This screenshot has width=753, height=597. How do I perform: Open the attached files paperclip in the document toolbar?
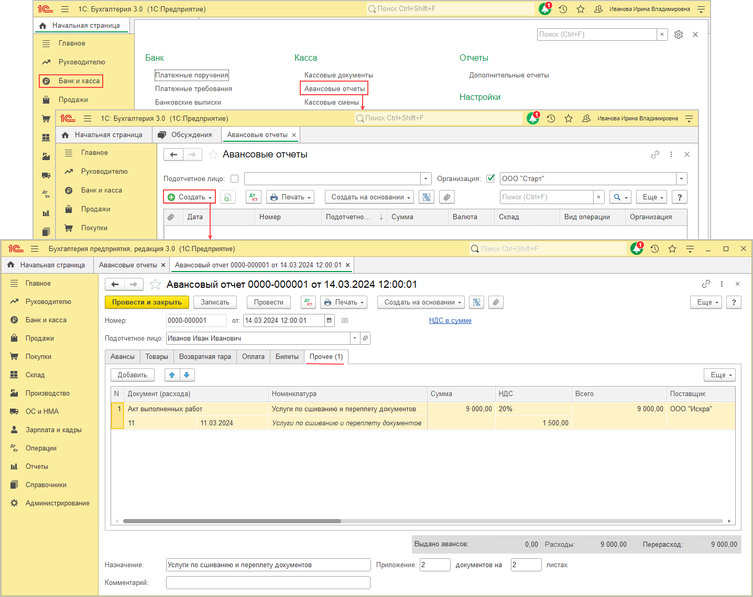(496, 302)
